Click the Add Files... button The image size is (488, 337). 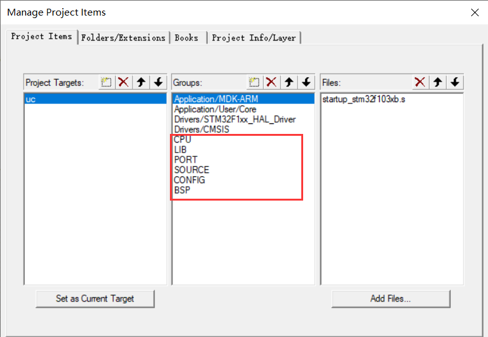[x=391, y=299]
